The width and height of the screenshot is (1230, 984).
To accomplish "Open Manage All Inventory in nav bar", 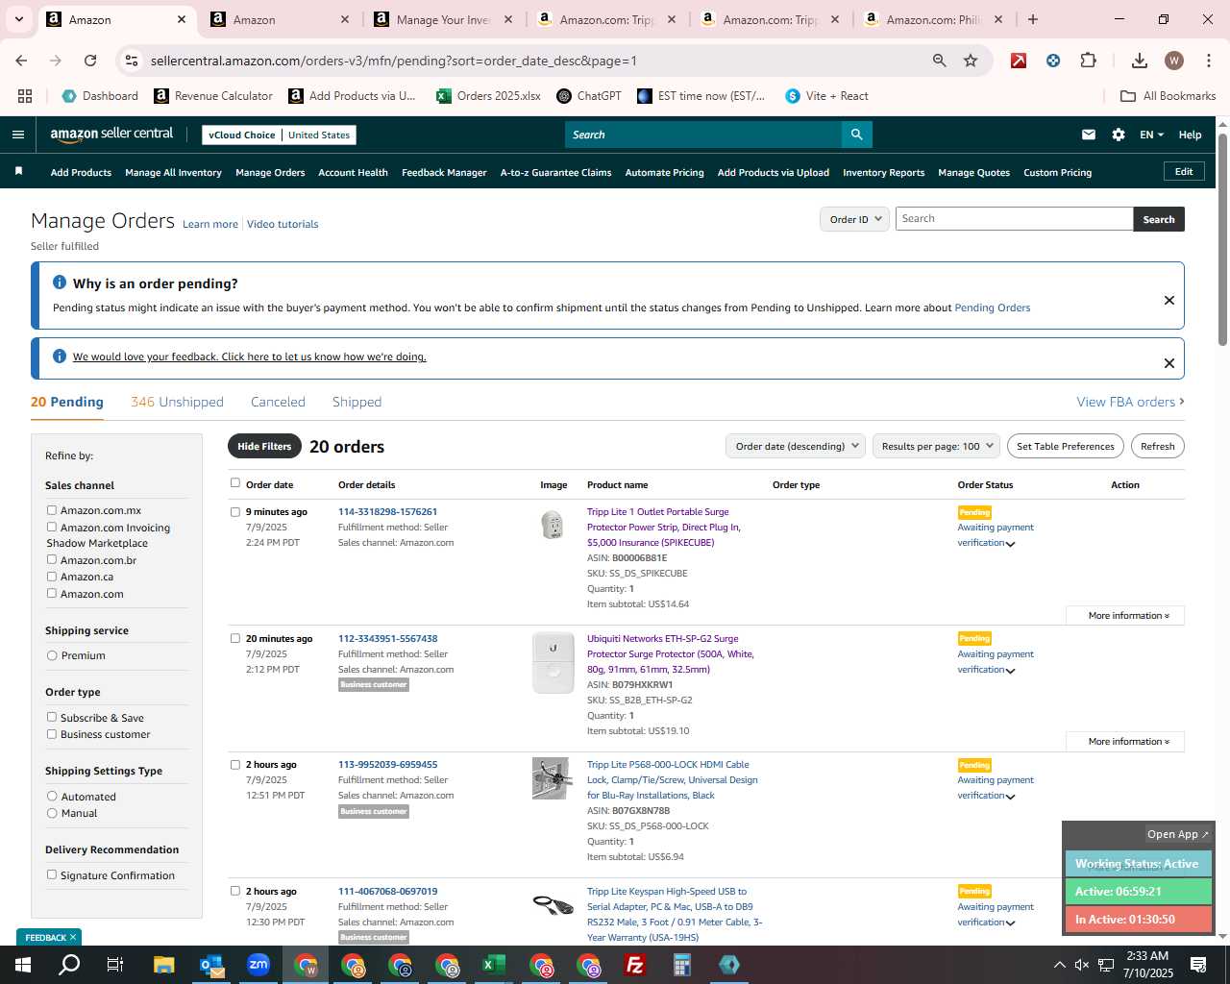I will (x=173, y=173).
